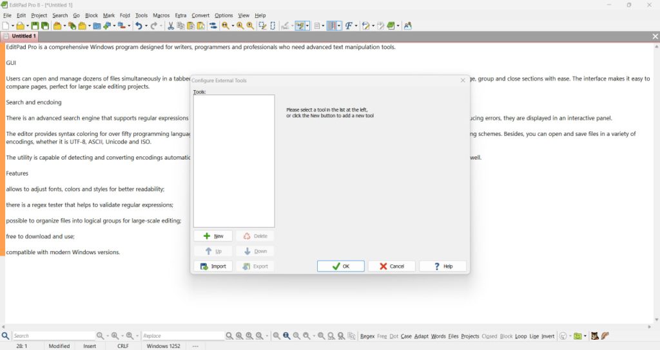Toggle the Words search option

[x=438, y=336]
